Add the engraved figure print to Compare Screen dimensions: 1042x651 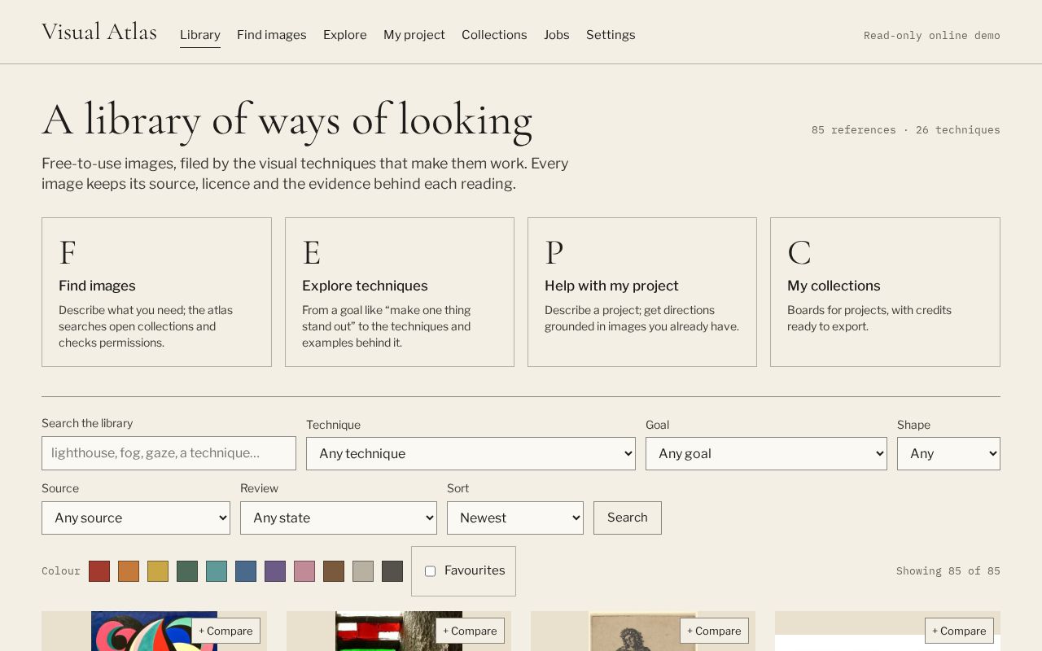pyautogui.click(x=714, y=631)
